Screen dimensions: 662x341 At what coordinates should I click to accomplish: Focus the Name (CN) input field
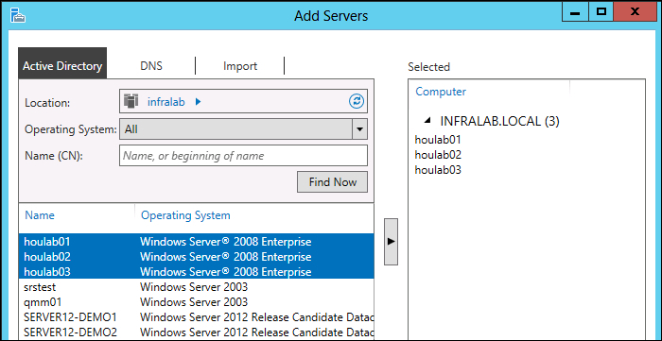click(x=244, y=156)
